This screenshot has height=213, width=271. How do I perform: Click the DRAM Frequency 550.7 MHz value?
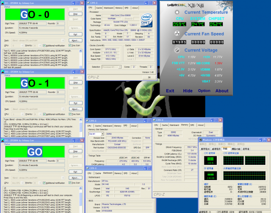click(x=192, y=147)
